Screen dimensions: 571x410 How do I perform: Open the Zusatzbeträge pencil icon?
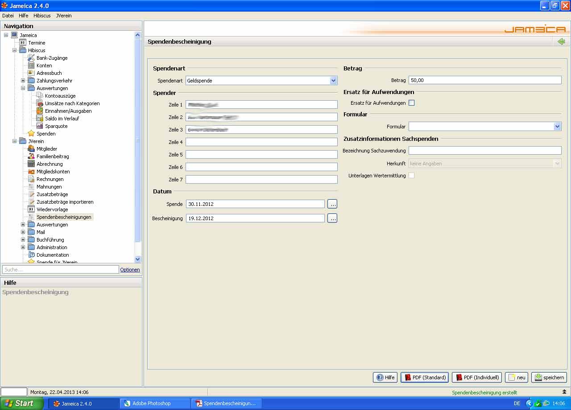[x=31, y=194]
